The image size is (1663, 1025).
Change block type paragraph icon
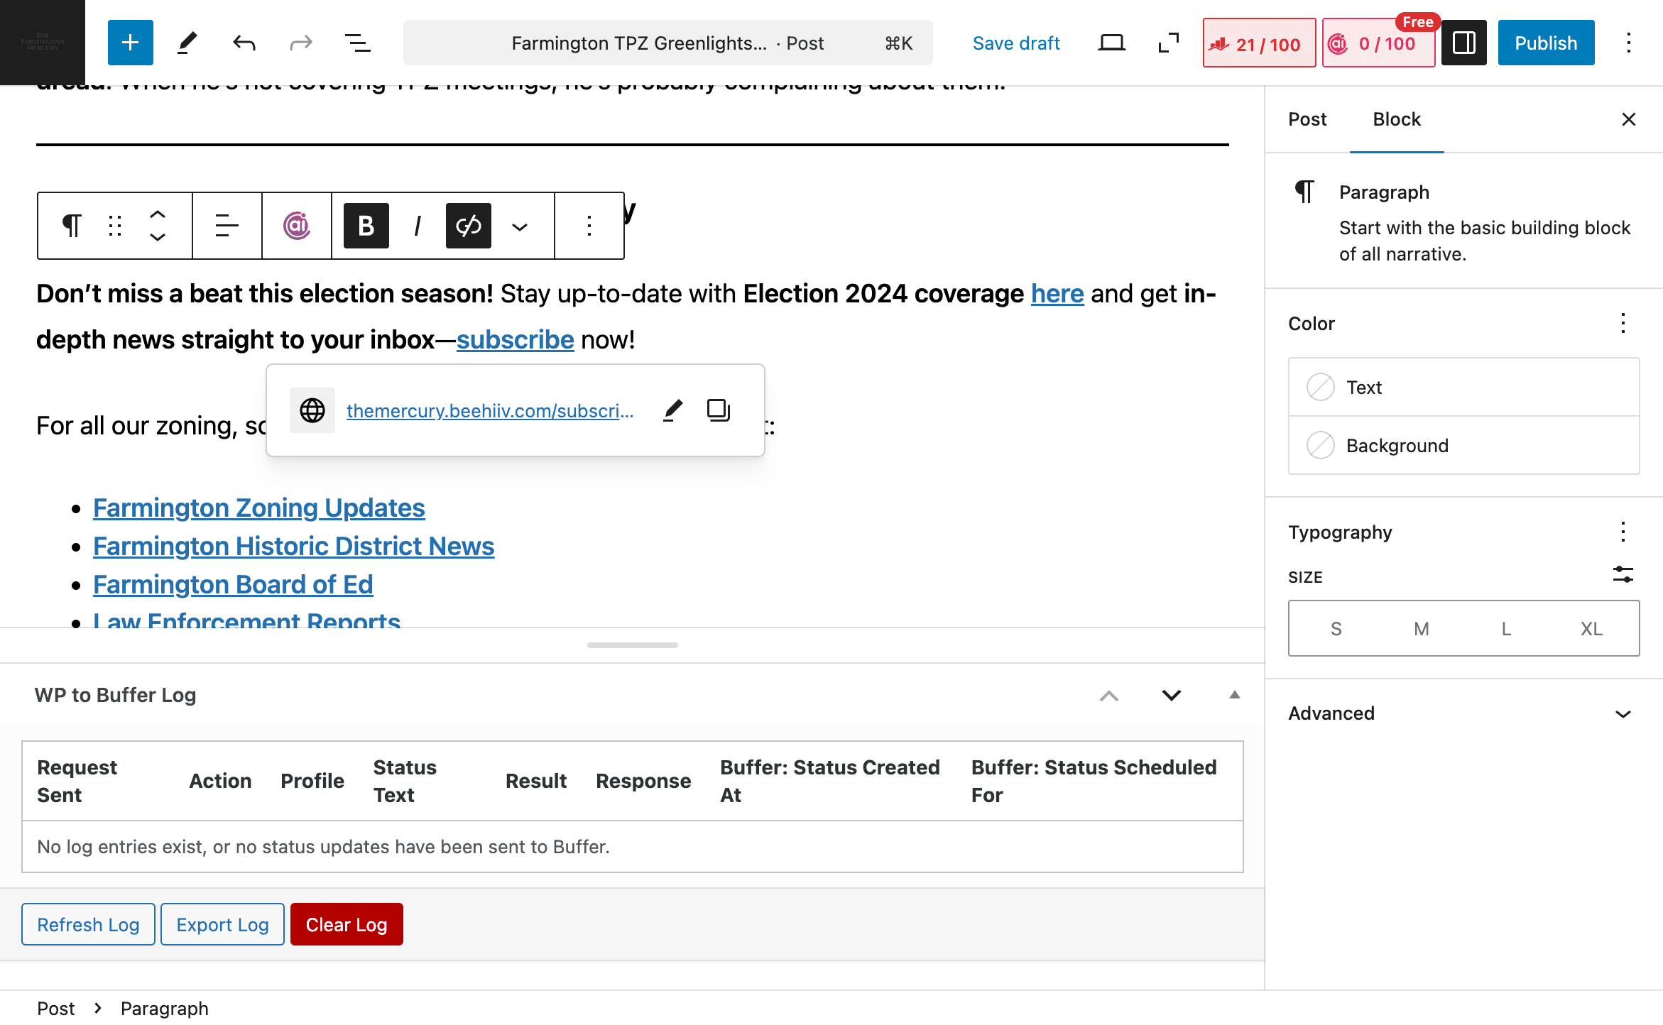pos(72,226)
